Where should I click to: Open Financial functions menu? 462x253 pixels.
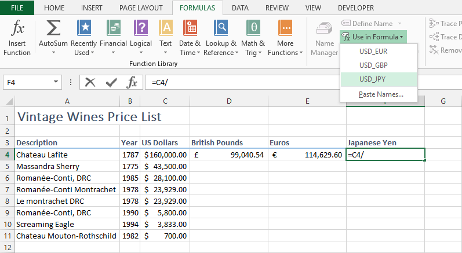(x=114, y=38)
